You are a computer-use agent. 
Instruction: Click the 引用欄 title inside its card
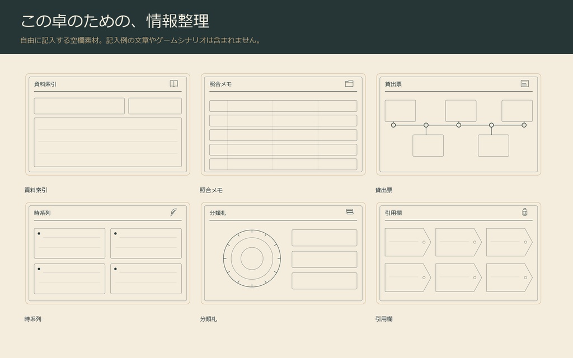393,213
